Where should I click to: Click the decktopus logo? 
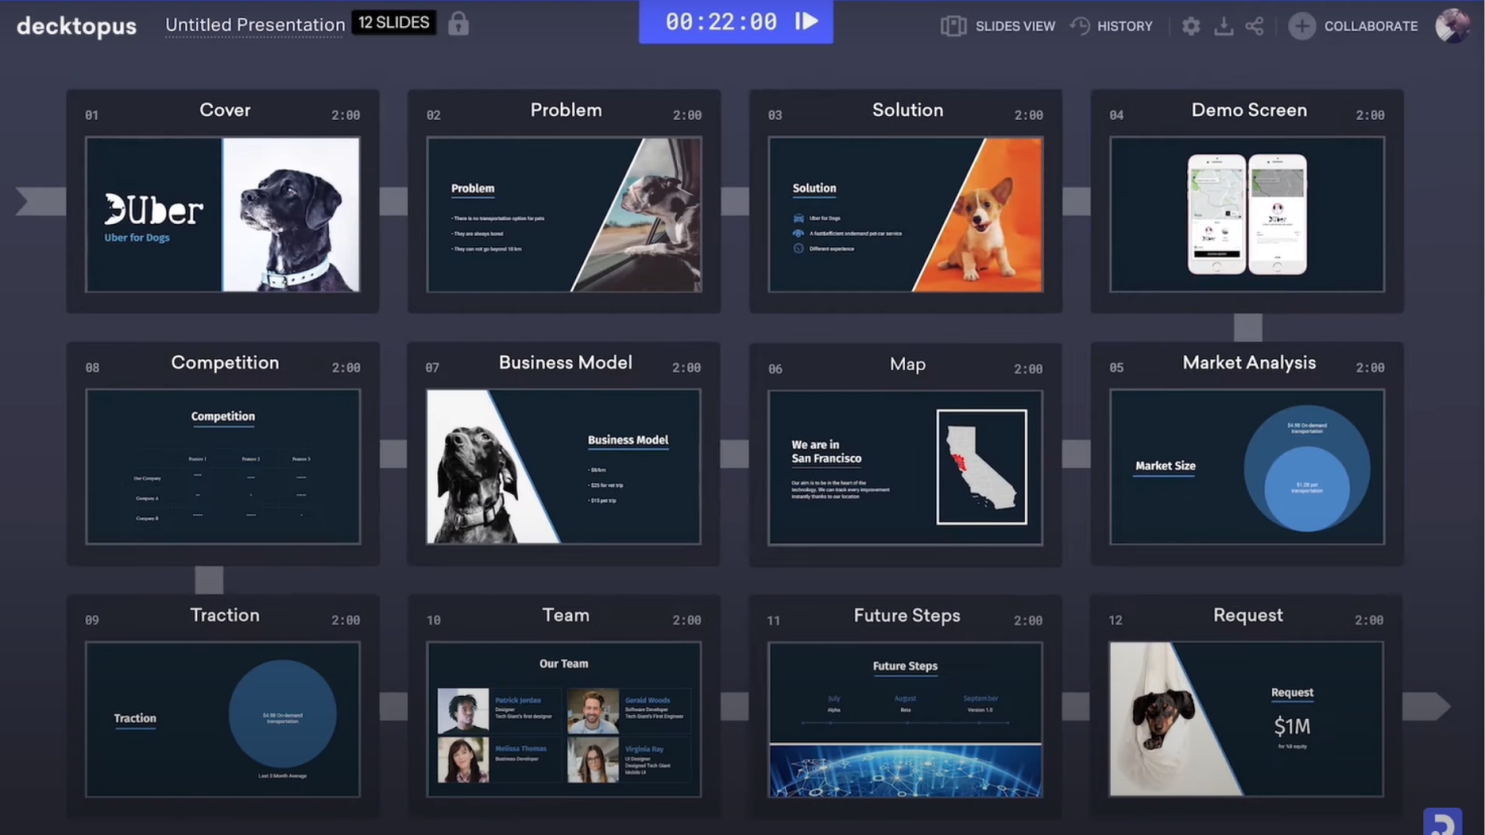point(75,26)
